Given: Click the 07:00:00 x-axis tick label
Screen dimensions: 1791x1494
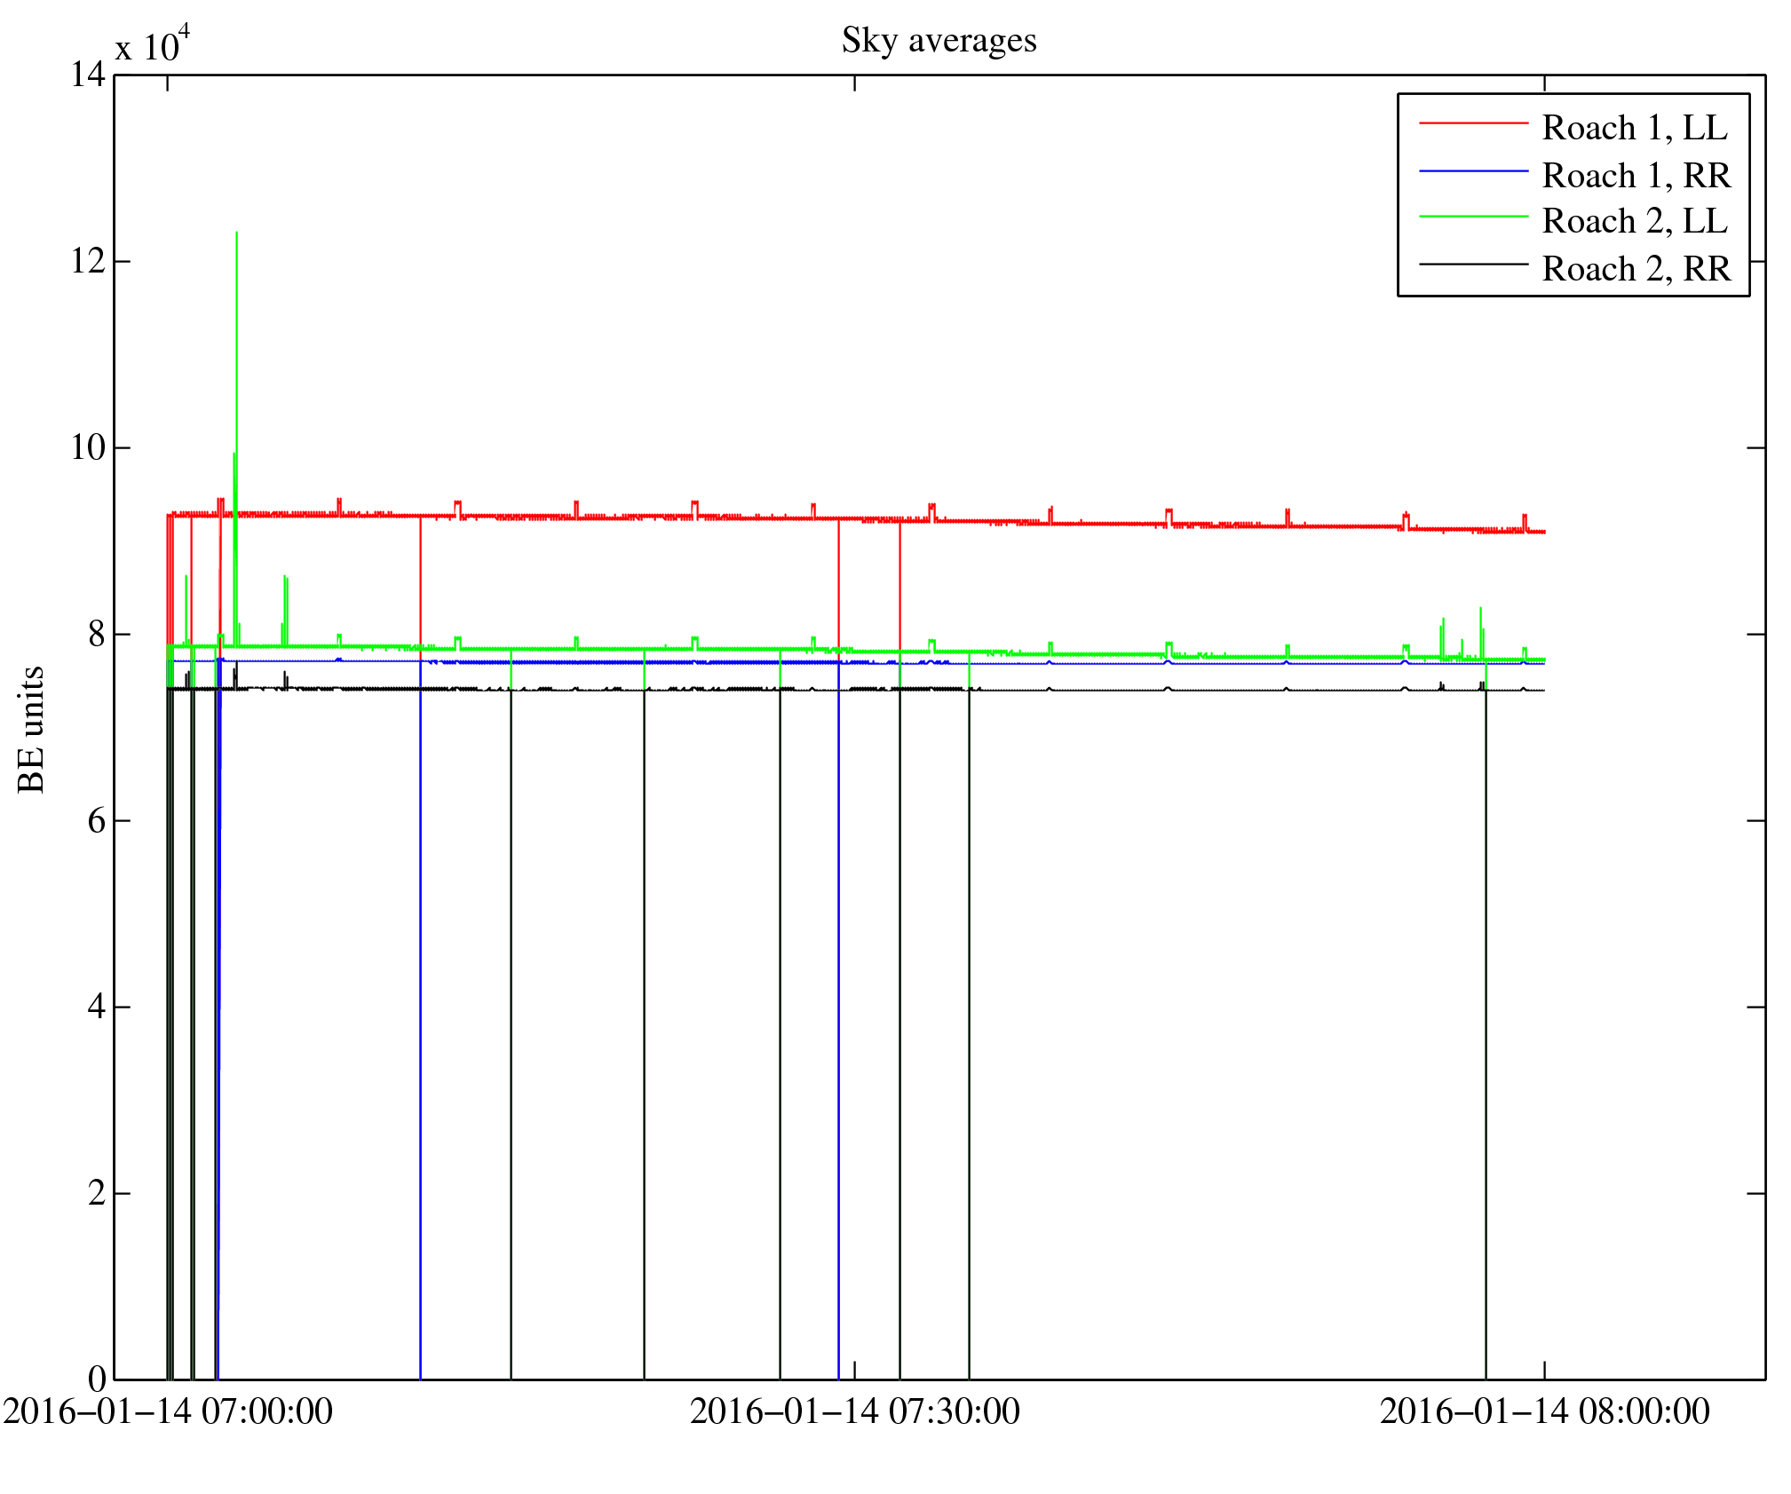Looking at the screenshot, I should (168, 1411).
